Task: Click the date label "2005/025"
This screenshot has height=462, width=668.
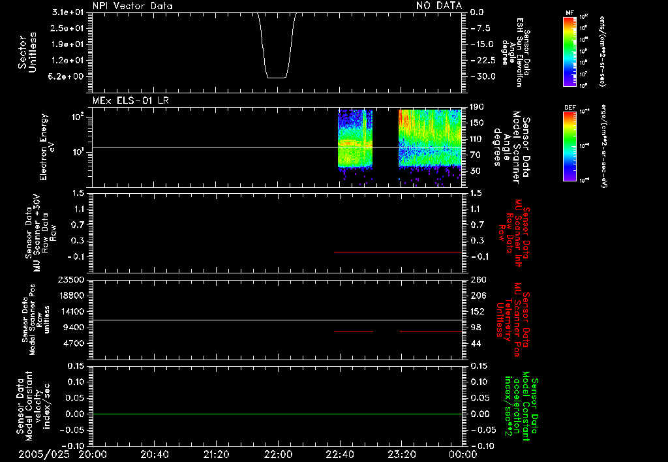Action: coord(44,454)
